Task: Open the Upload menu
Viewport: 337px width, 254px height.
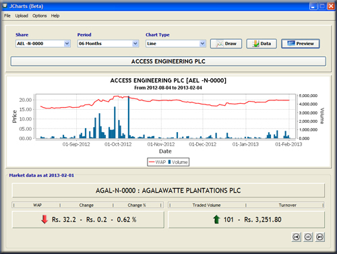Action: tap(22, 15)
